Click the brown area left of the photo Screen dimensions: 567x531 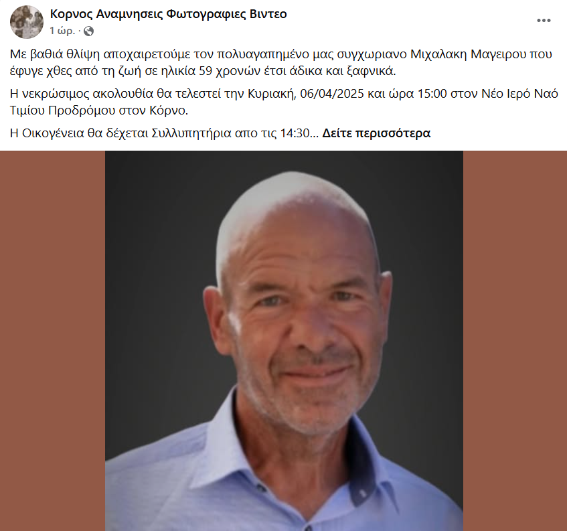tap(52, 341)
